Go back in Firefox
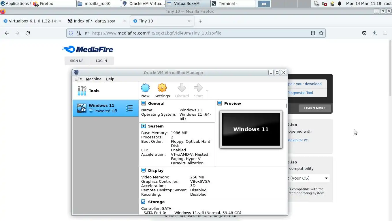Viewport: 392px width, 221px height. (7, 33)
